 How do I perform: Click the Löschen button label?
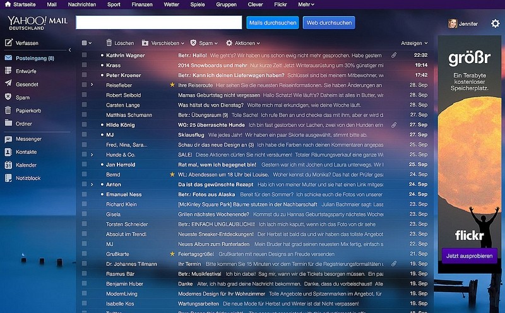tap(124, 43)
